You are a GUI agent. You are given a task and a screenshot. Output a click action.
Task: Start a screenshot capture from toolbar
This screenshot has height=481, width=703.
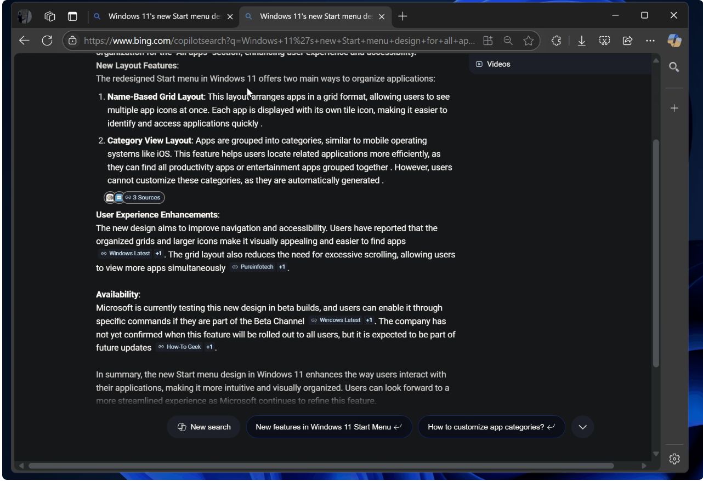(604, 41)
